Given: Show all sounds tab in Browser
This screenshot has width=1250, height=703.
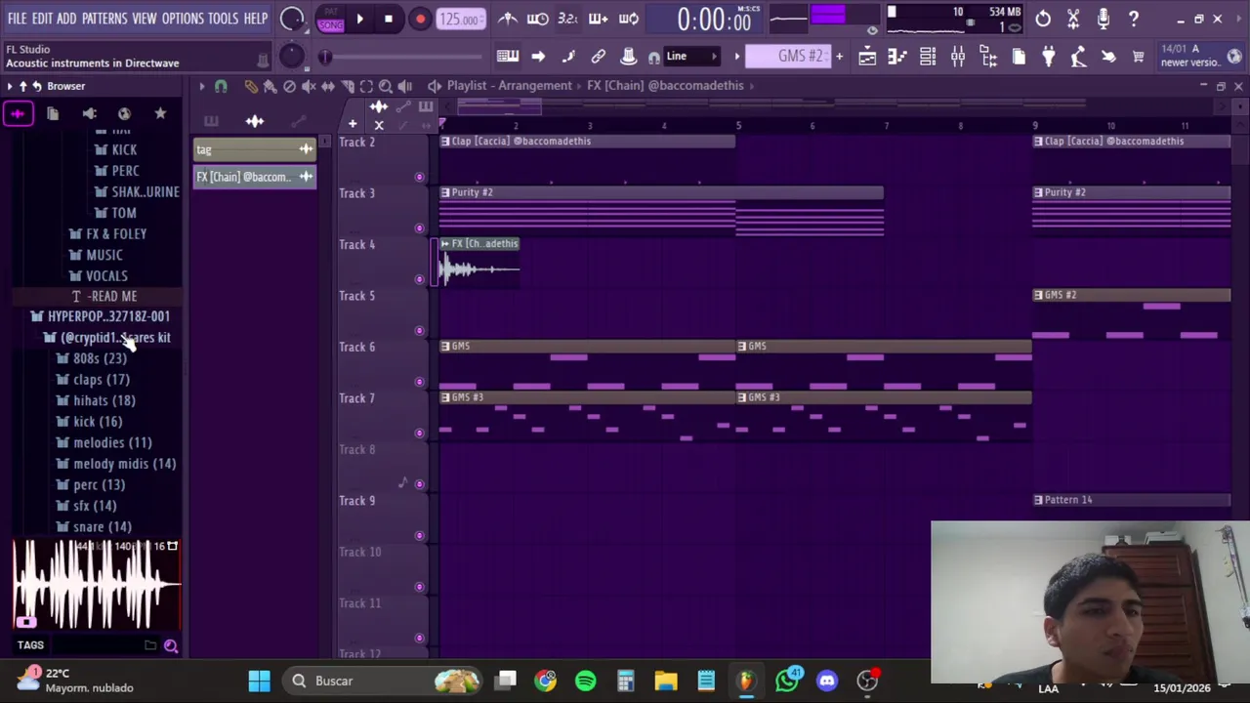Looking at the screenshot, I should [18, 114].
